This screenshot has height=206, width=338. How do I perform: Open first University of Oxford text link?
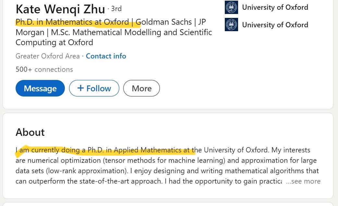click(275, 7)
